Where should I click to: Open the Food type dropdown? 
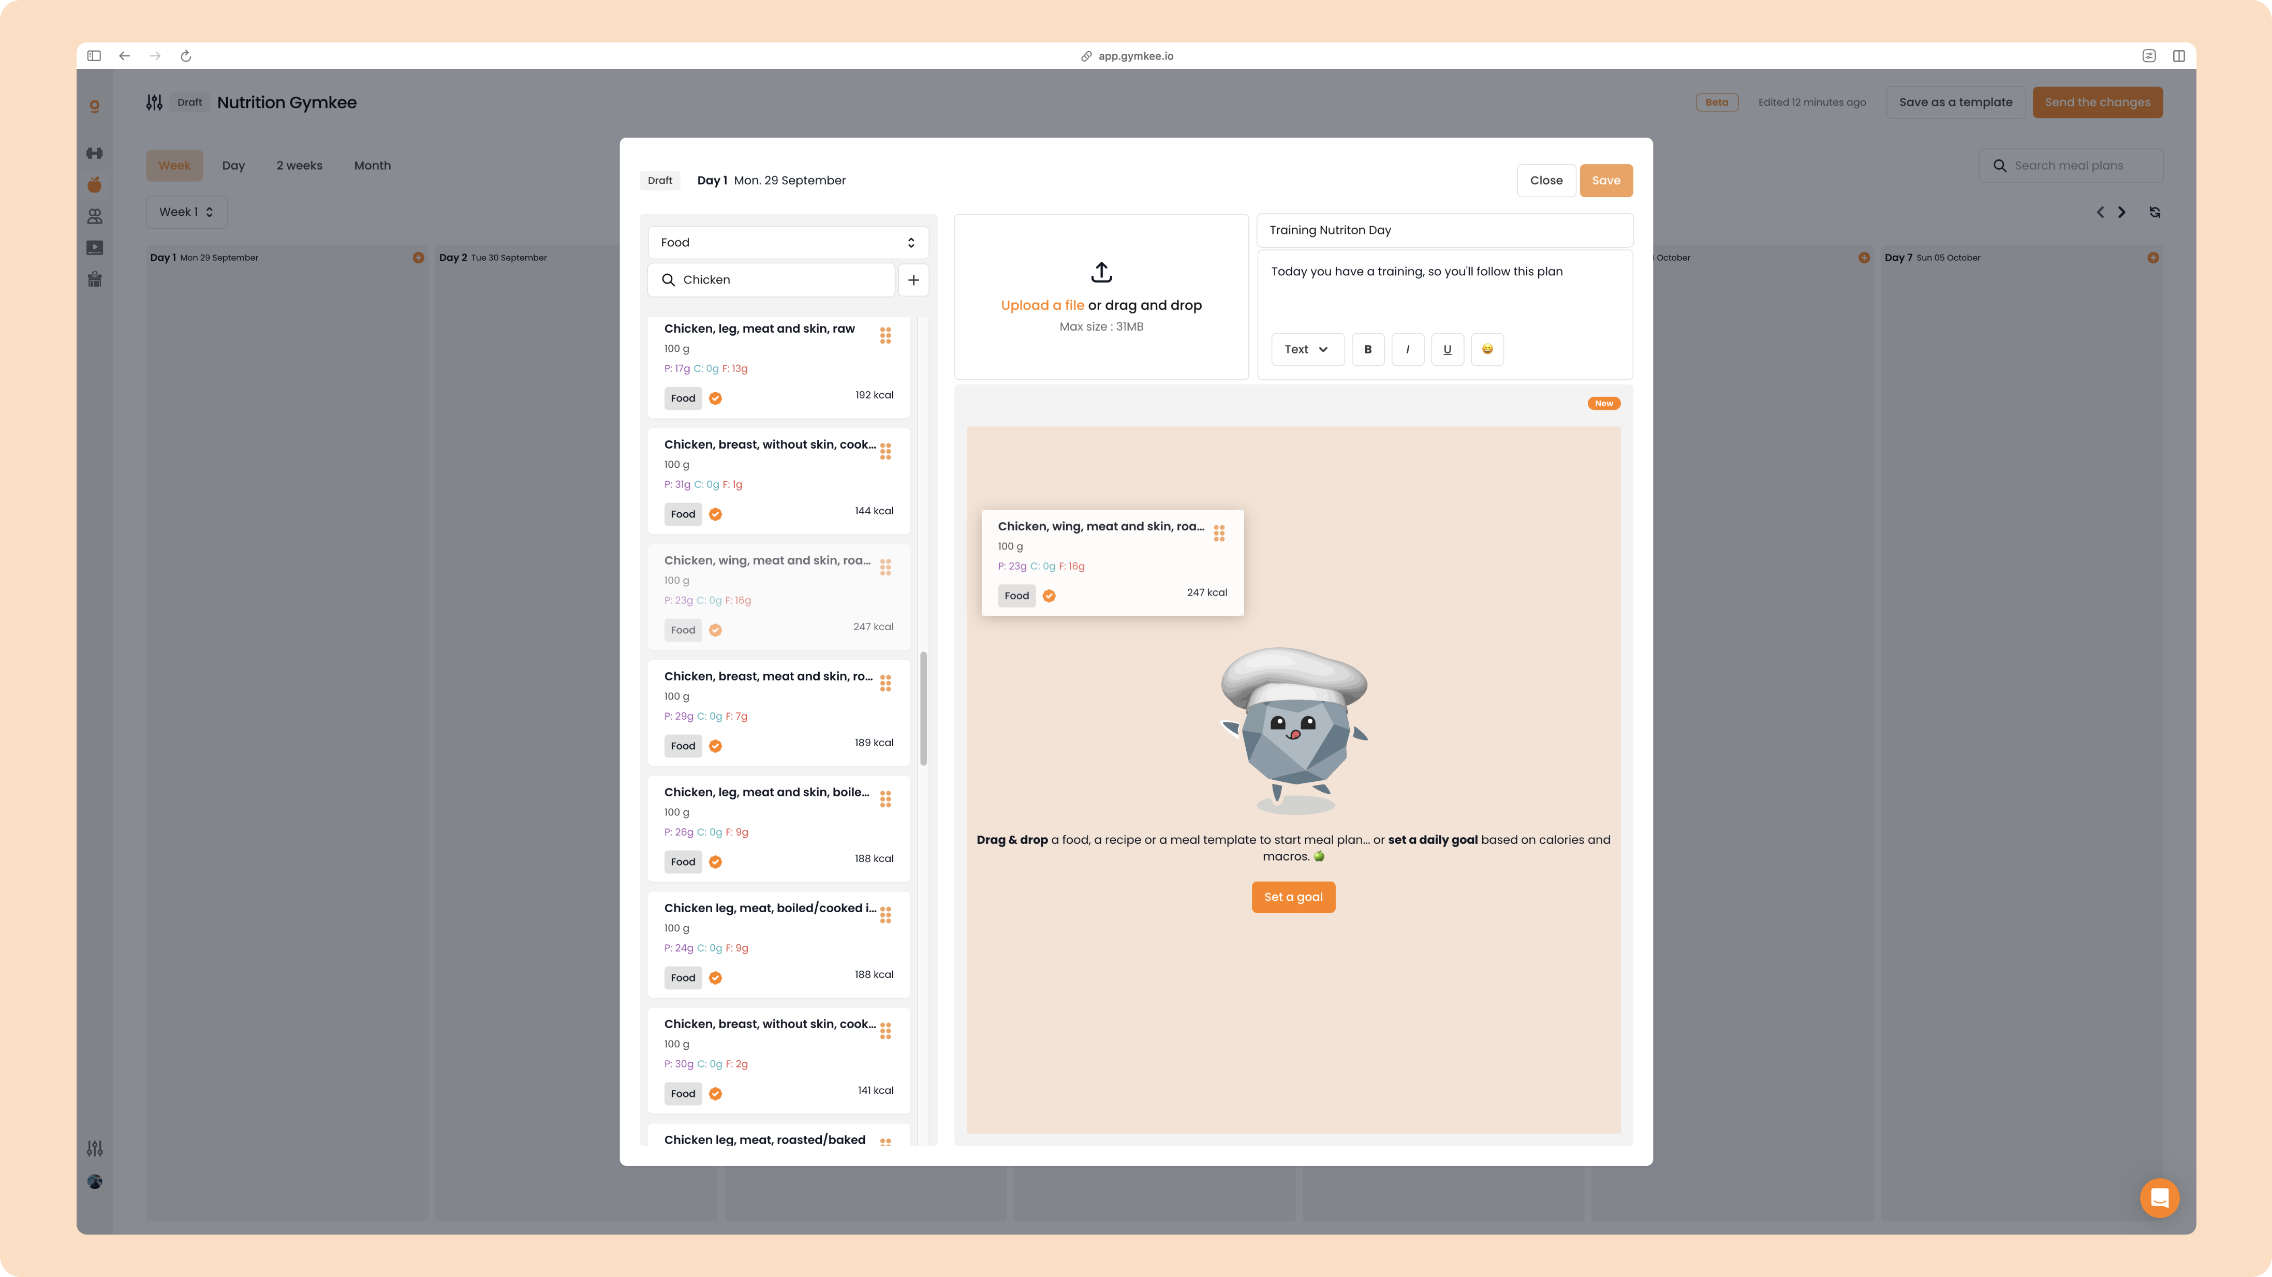[x=788, y=243]
